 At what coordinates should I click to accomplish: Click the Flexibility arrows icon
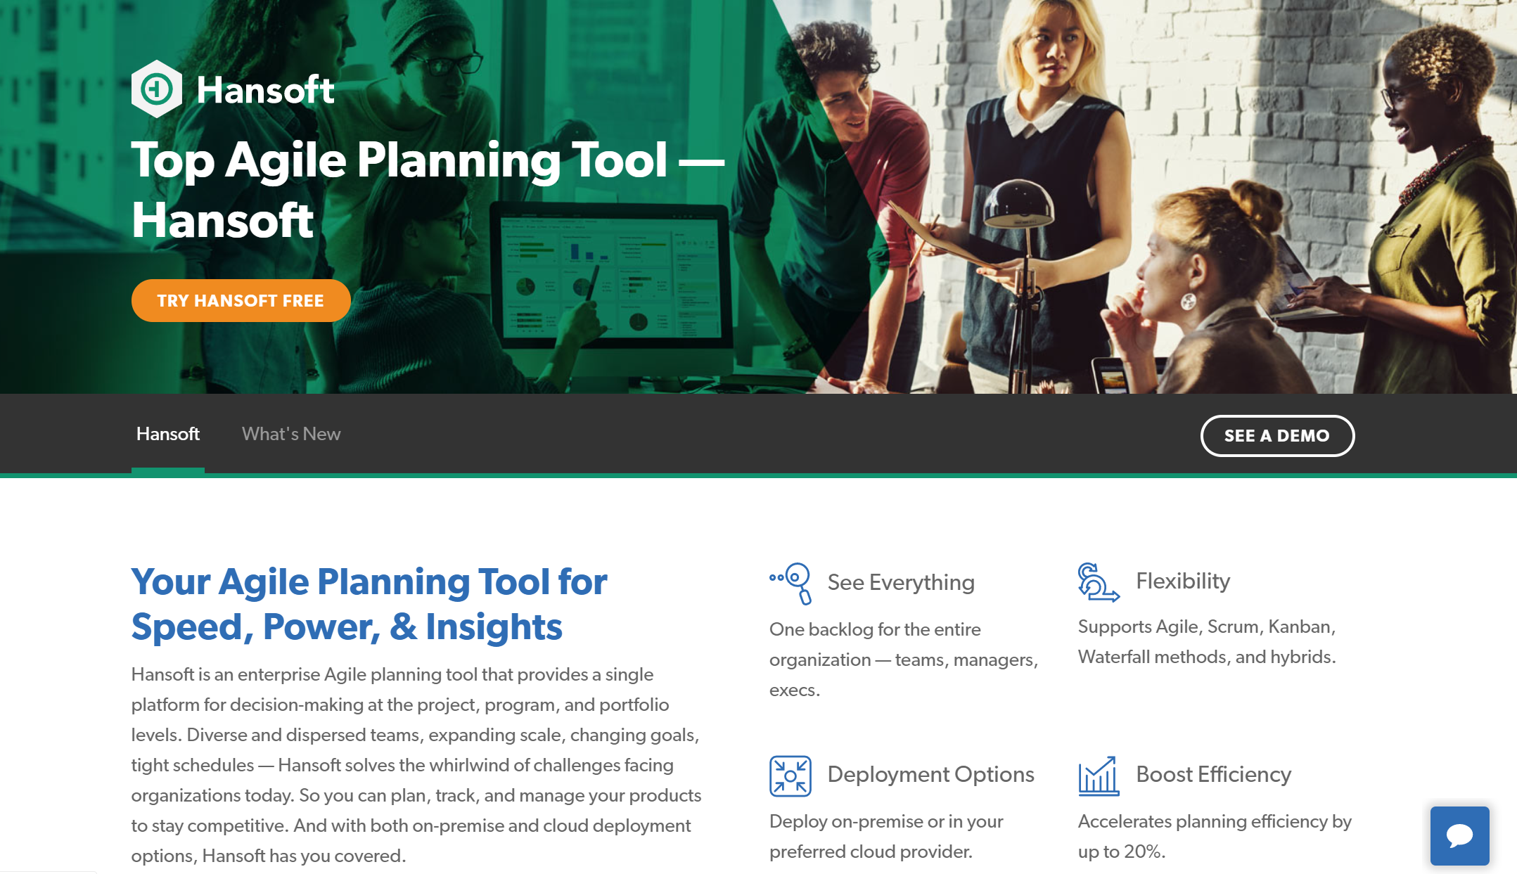pos(1099,582)
